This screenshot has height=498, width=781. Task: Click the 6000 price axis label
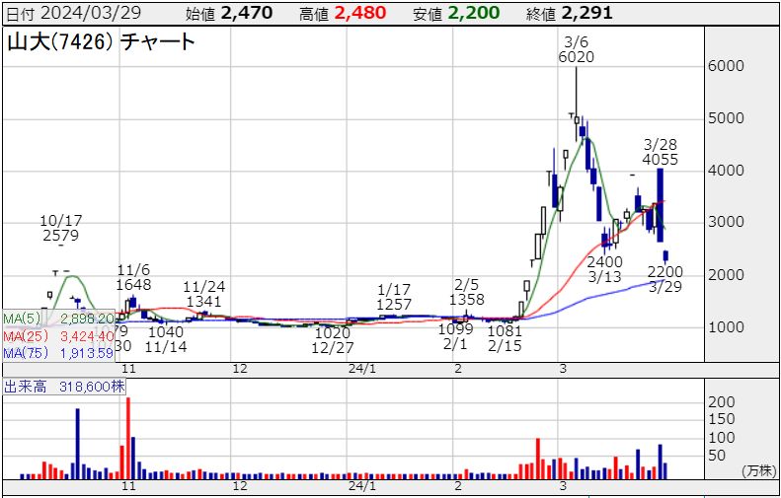tap(725, 66)
